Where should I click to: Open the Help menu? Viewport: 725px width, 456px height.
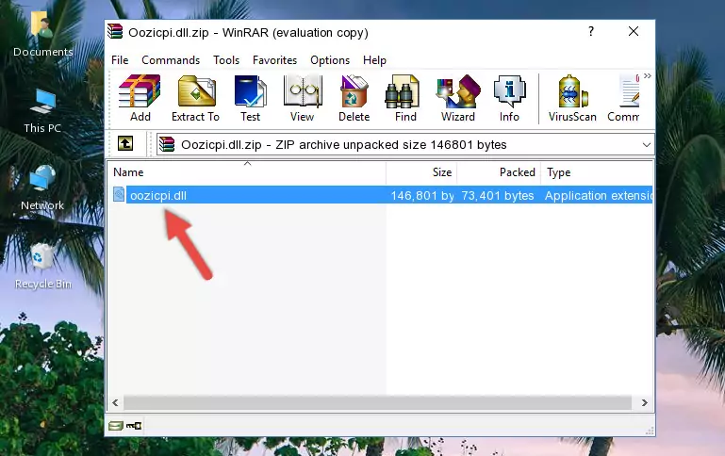coord(374,60)
